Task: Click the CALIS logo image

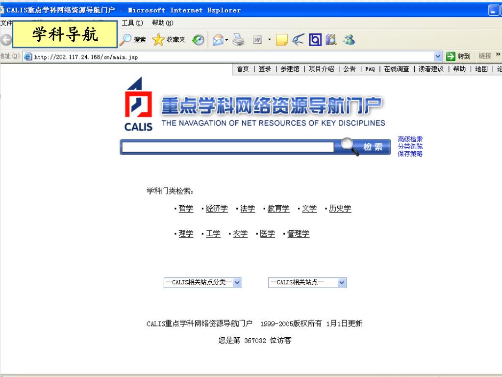Action: pos(138,104)
